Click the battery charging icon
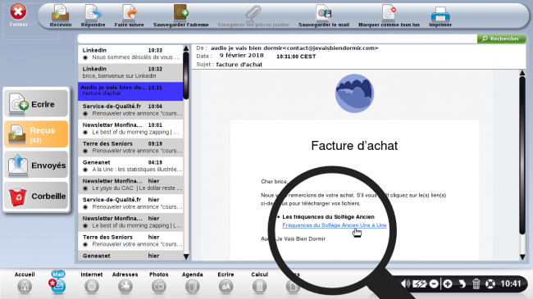 click(x=420, y=283)
